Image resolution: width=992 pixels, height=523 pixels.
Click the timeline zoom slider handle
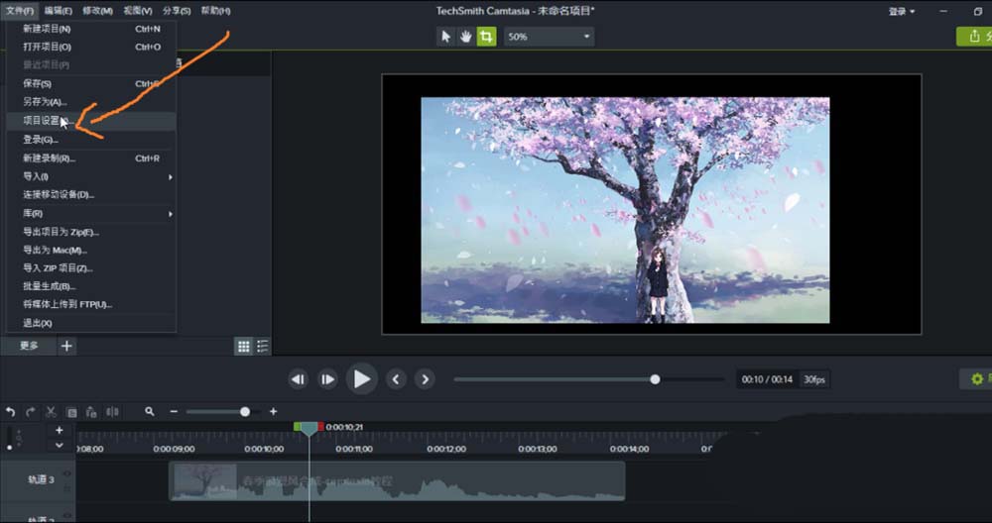click(245, 411)
